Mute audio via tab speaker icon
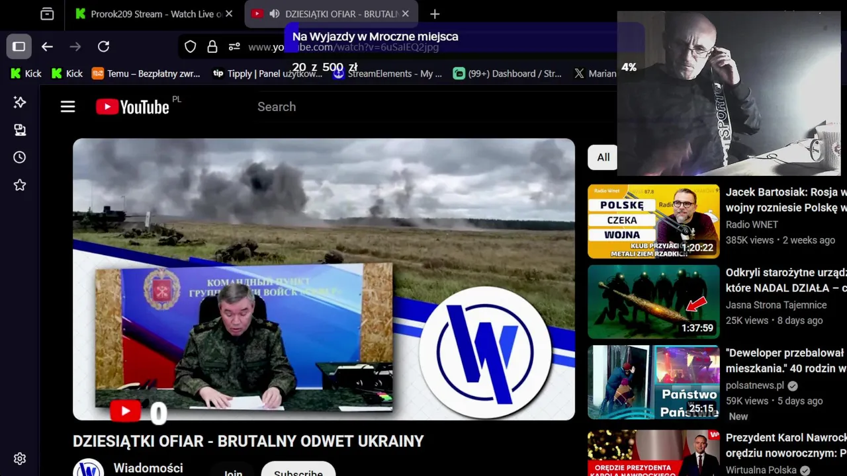 [x=275, y=14]
